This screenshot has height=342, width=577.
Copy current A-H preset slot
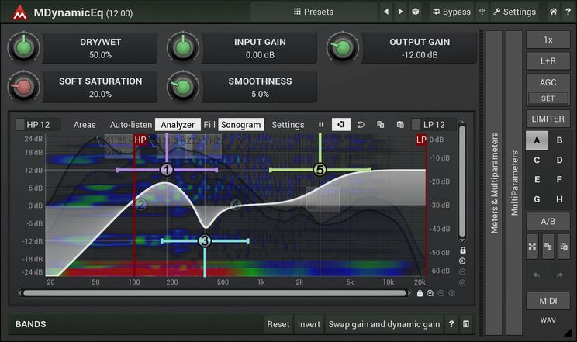coord(548,247)
